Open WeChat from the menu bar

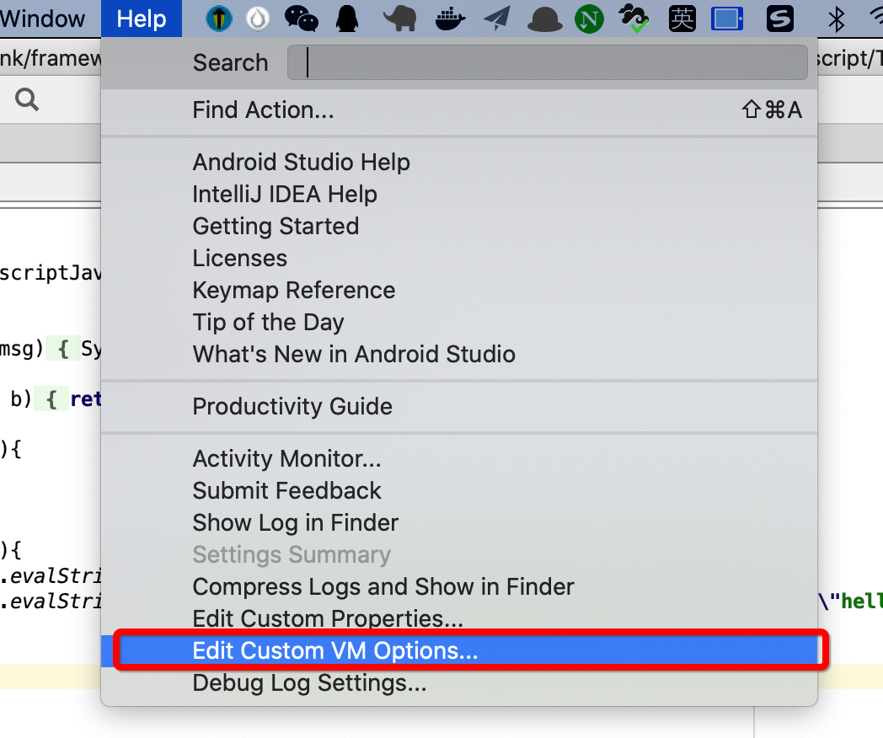tap(301, 19)
